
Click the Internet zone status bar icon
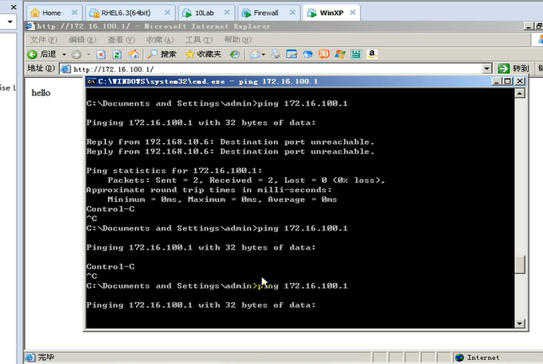pyautogui.click(x=459, y=358)
